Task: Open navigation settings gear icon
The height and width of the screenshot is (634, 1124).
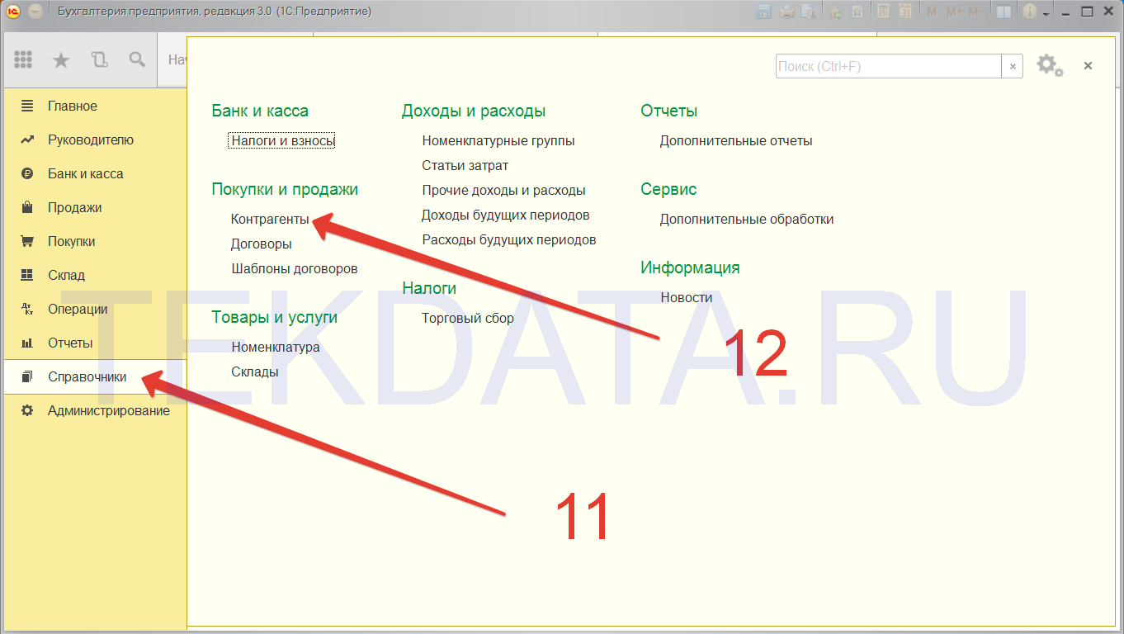Action: coord(1049,65)
